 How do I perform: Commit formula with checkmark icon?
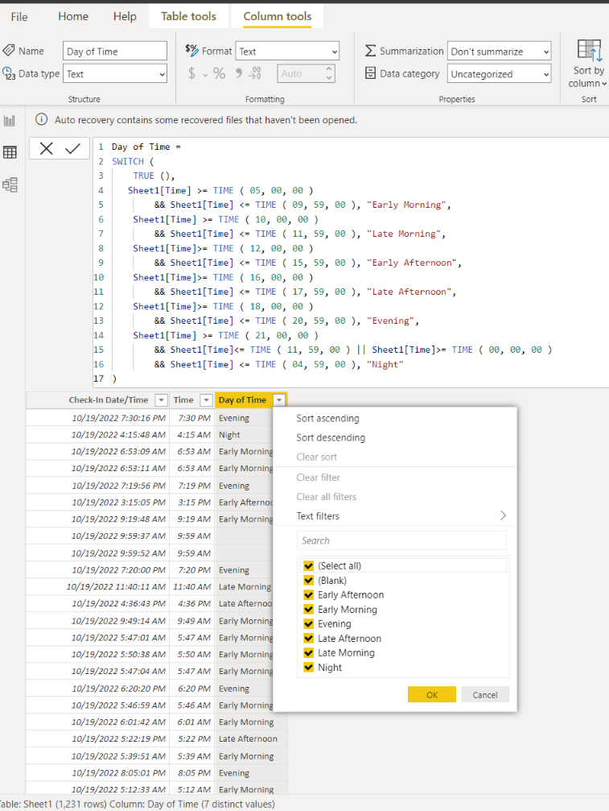(73, 149)
